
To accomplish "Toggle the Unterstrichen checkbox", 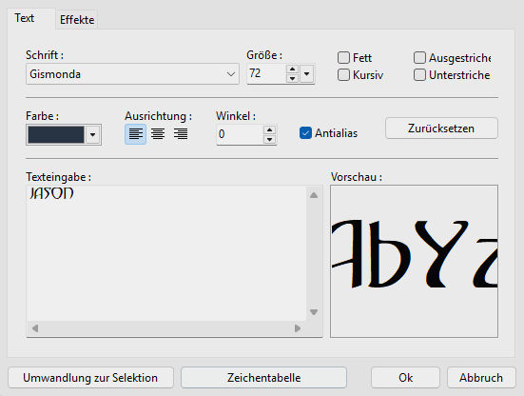I will point(419,75).
